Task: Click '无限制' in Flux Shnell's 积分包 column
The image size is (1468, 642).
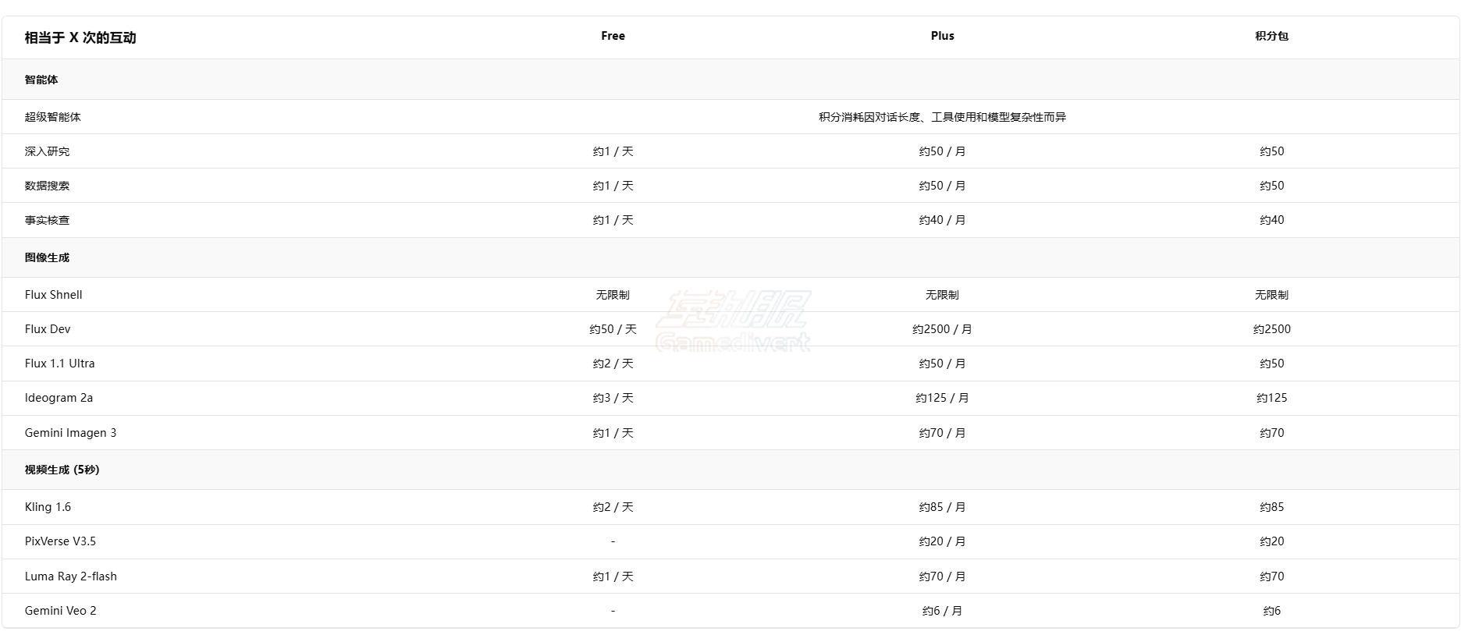Action: [1271, 295]
